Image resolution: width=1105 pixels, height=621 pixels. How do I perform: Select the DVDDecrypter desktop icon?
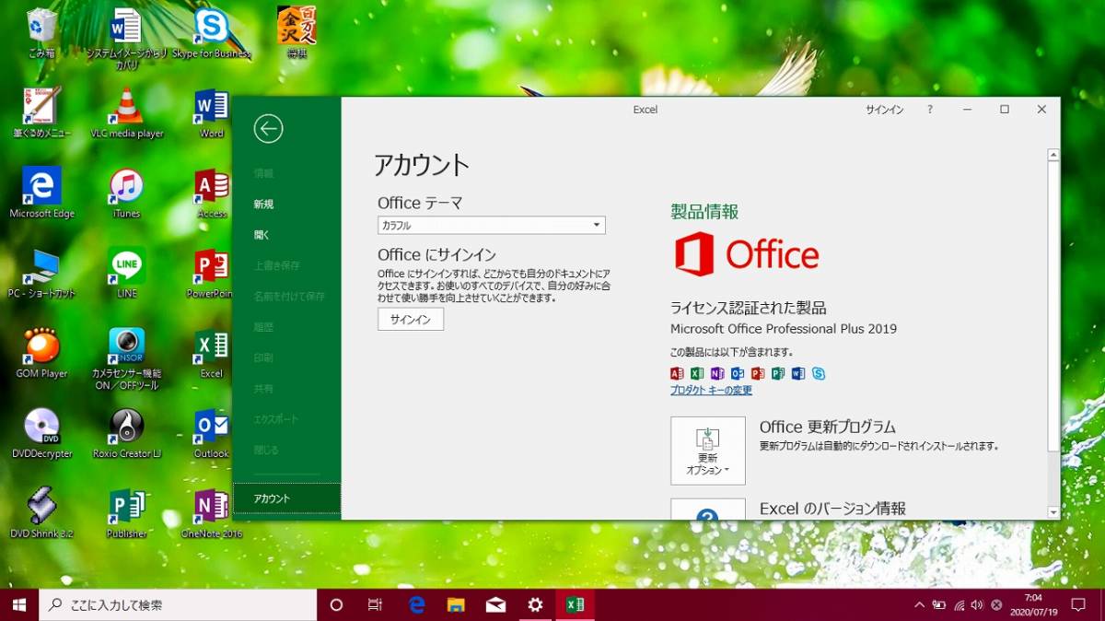click(x=41, y=434)
